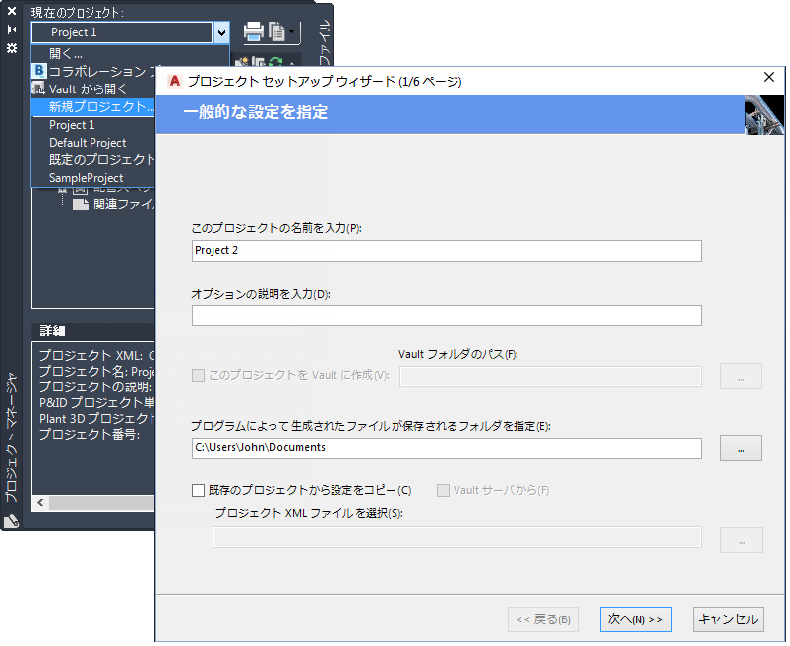The width and height of the screenshot is (790, 646).
Task: Click the reports copy-pages icon
Action: pos(276,31)
